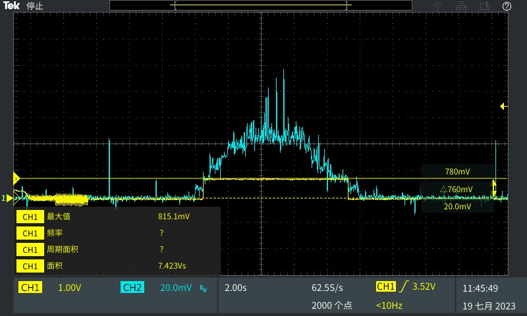The height and width of the screenshot is (316, 527).
Task: Click the CH2 bandwidth limit icon
Action: [x=203, y=288]
